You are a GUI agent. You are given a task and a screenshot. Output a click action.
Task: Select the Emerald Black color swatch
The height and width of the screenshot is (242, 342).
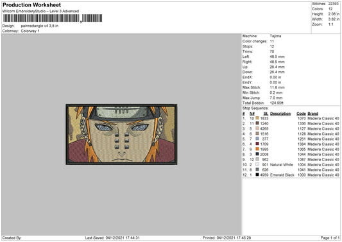click(x=257, y=175)
